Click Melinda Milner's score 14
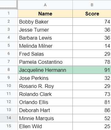Image resolution: width=111 pixels, height=130 pixels. (x=92, y=46)
